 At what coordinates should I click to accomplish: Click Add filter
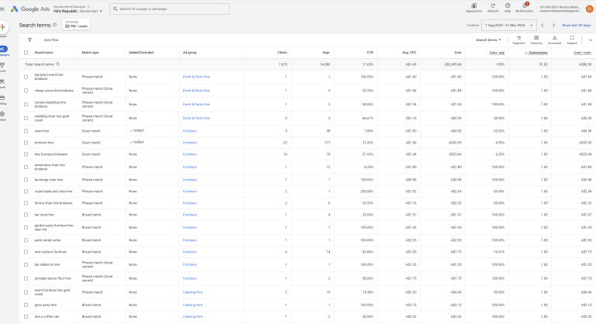[51, 40]
